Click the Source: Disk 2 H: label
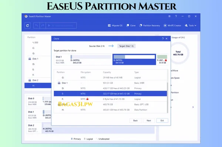The image size is (222, 147). coord(97,46)
